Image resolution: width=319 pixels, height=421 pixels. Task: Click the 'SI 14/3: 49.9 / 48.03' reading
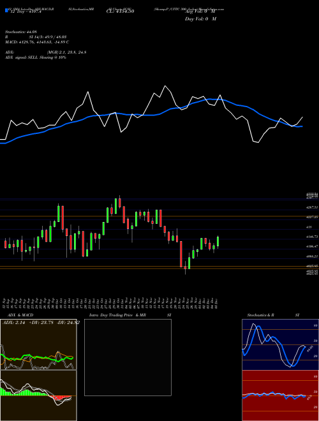[48, 37]
